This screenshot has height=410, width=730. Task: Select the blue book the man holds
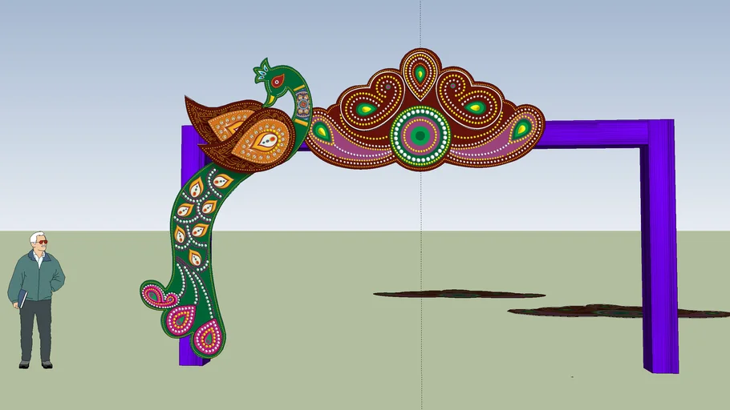(22, 299)
